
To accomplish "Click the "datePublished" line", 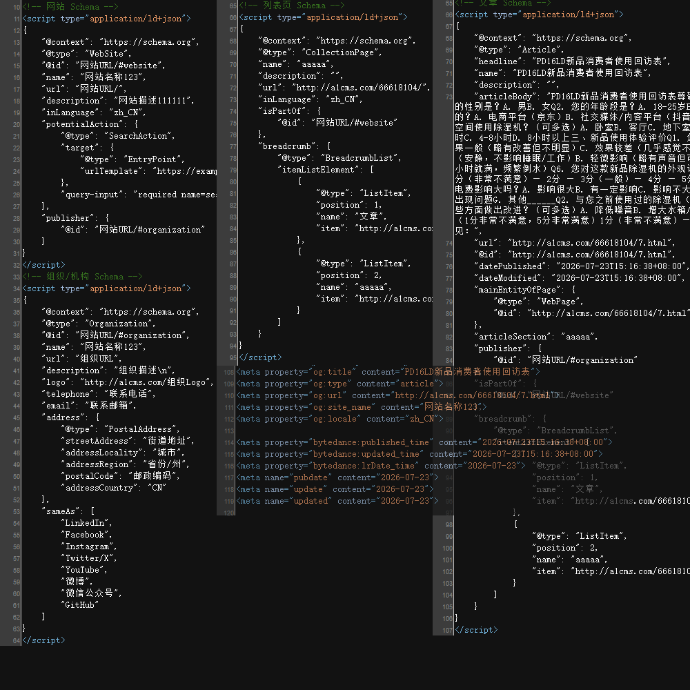I will tap(582, 266).
